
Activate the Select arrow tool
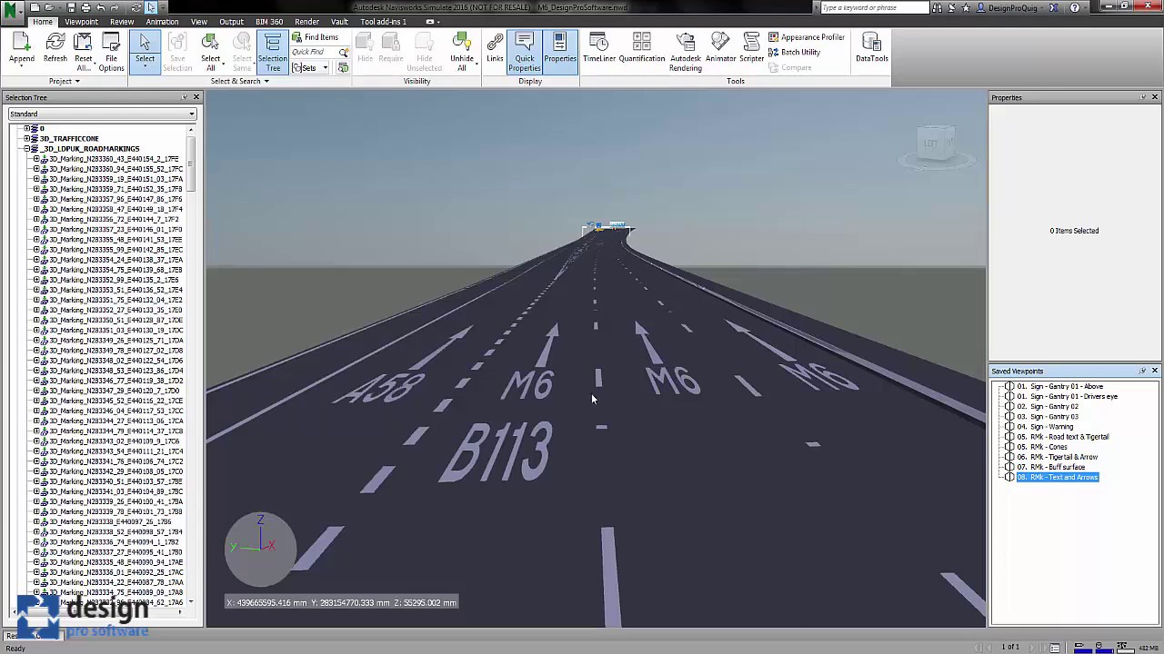pyautogui.click(x=145, y=51)
